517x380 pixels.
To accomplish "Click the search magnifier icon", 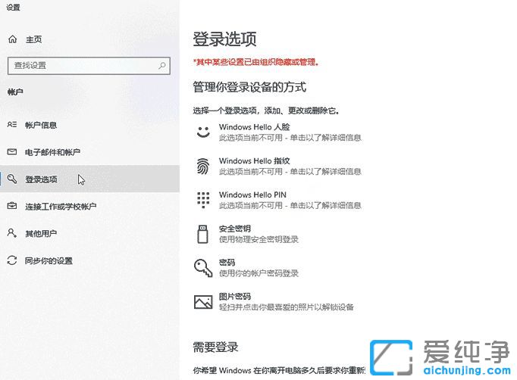I will click(x=161, y=65).
